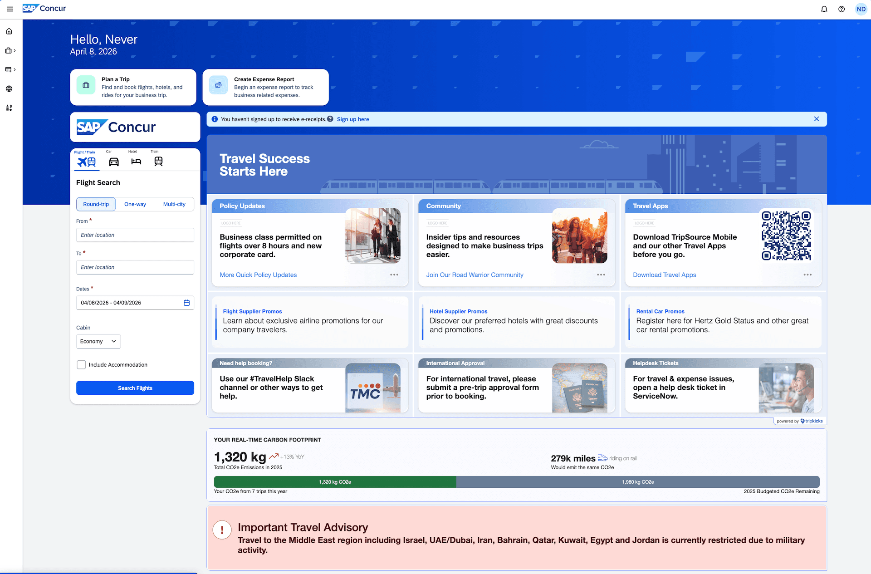
Task: Switch to the One-way trip type
Action: (135, 204)
